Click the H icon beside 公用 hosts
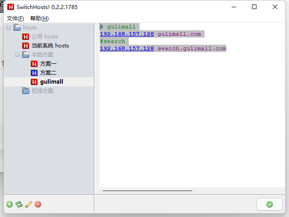The height and width of the screenshot is (217, 289). pyautogui.click(x=26, y=37)
